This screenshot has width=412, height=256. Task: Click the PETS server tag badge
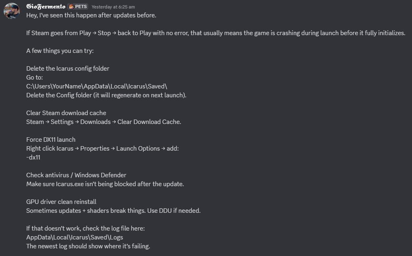(78, 6)
